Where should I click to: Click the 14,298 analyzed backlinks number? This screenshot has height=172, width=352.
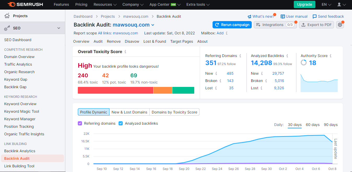[261, 63]
